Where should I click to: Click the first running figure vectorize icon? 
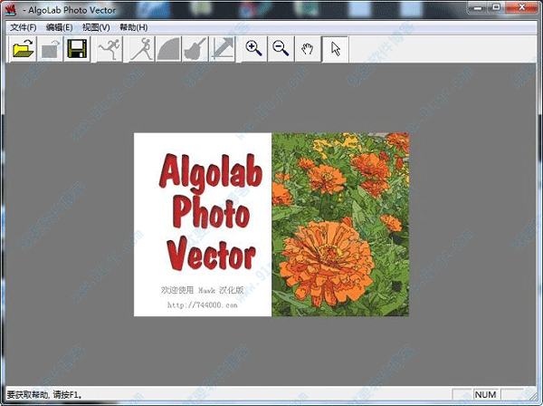coord(109,49)
